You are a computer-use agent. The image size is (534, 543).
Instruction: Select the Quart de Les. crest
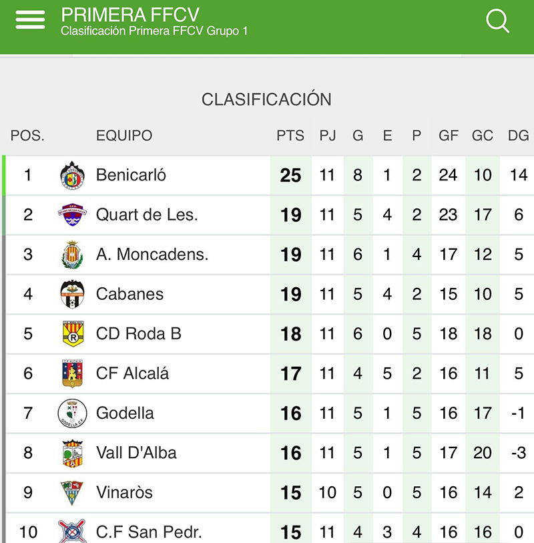pos(72,214)
